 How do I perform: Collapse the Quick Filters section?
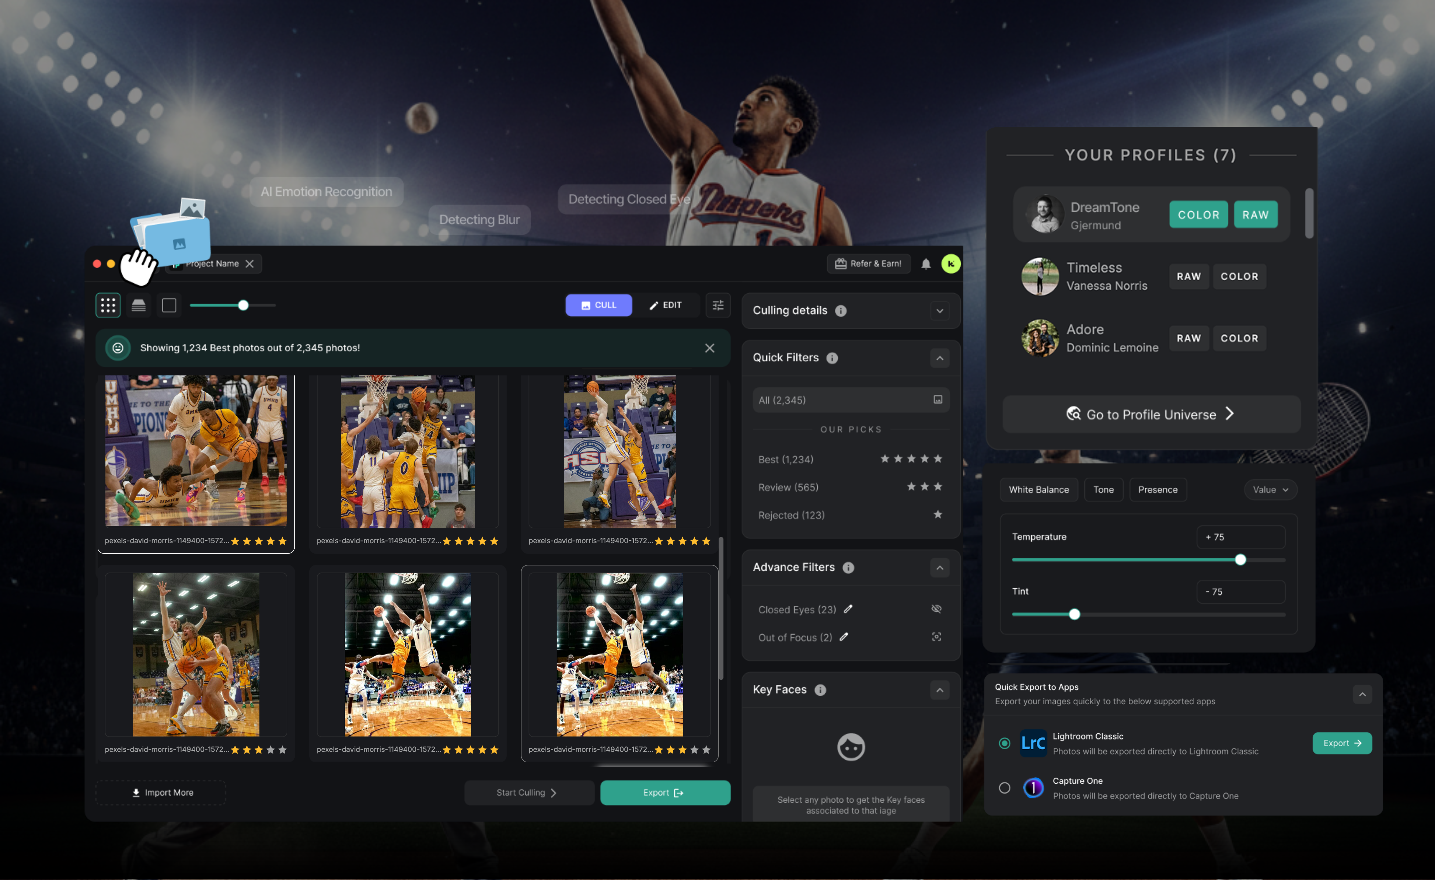[939, 358]
